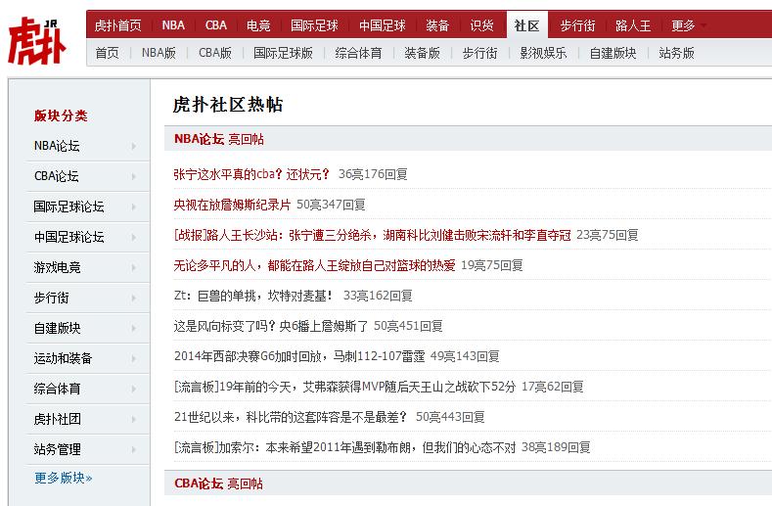This screenshot has width=772, height=506.
Task: Open 中国足球 in the red nav bar
Action: [x=383, y=25]
